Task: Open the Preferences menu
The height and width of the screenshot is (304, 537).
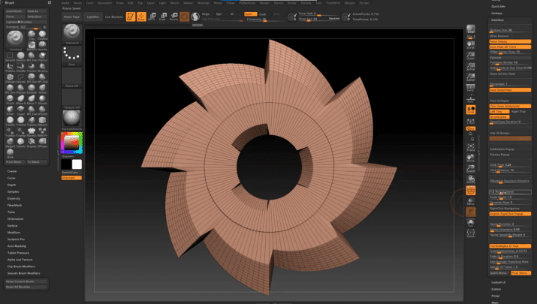Action: (x=247, y=3)
